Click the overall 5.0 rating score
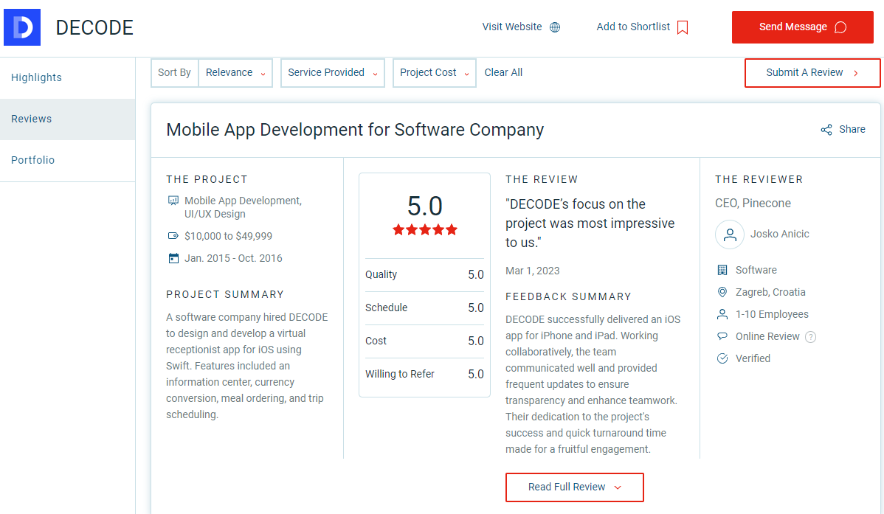Viewport: 884px width, 514px height. point(424,206)
